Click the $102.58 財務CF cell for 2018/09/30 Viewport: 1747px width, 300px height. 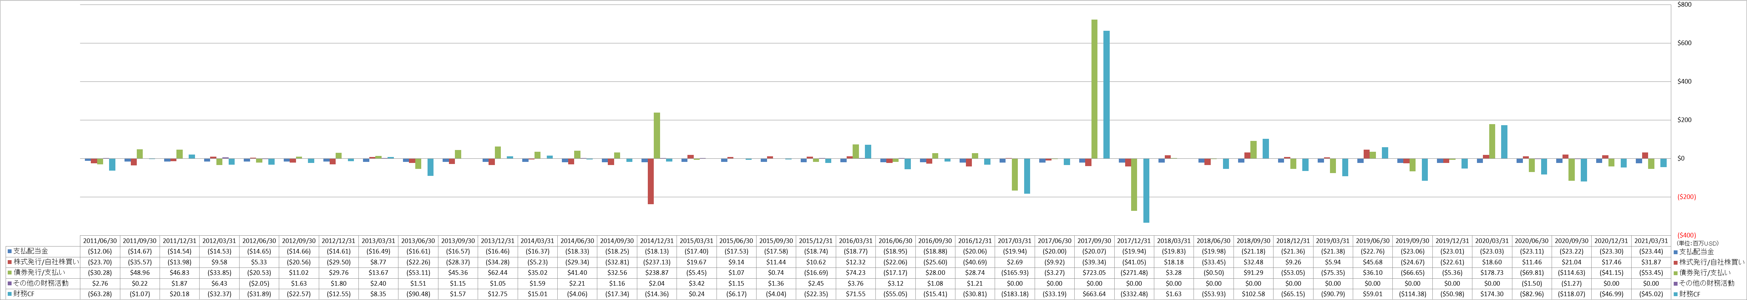click(x=1253, y=295)
